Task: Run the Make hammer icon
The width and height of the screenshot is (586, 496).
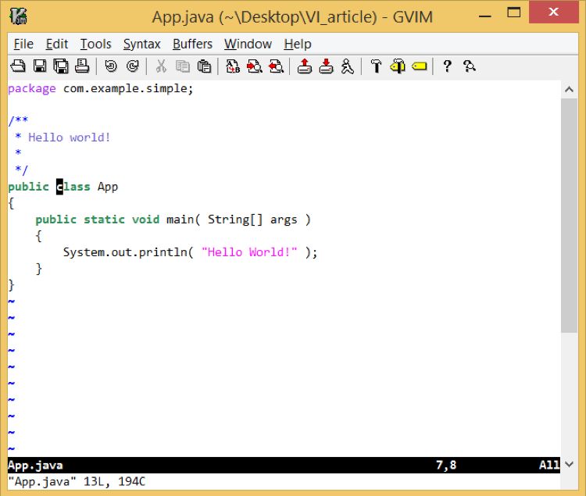Action: (x=376, y=66)
